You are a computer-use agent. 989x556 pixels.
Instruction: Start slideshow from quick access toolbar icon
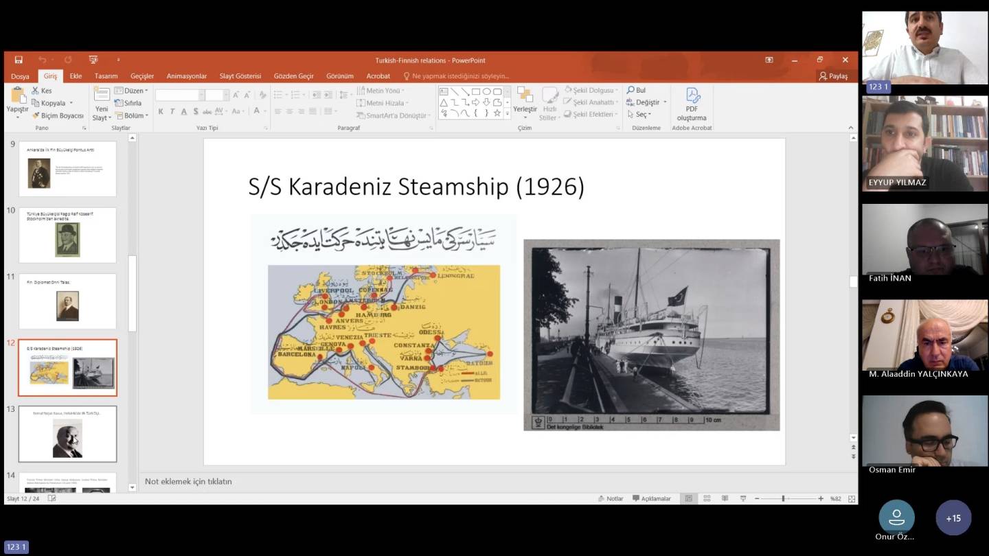coord(93,60)
